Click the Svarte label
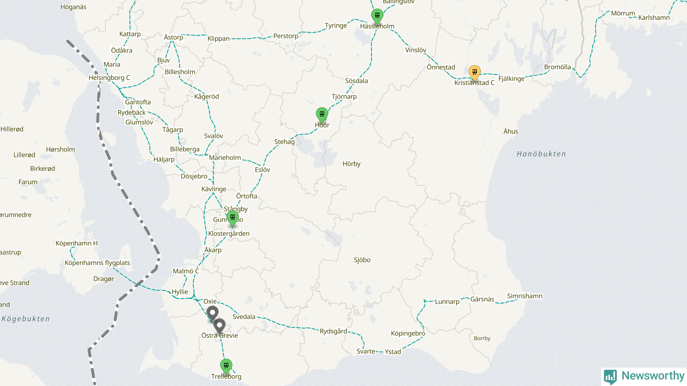 click(366, 351)
